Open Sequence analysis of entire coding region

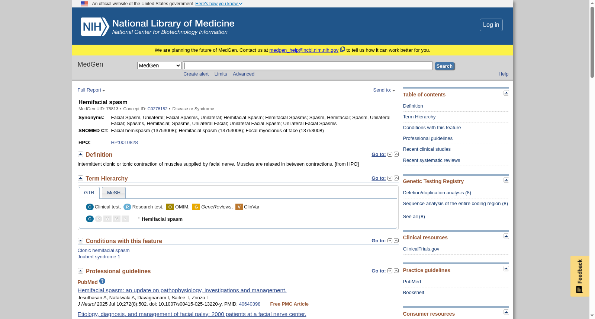(x=455, y=204)
